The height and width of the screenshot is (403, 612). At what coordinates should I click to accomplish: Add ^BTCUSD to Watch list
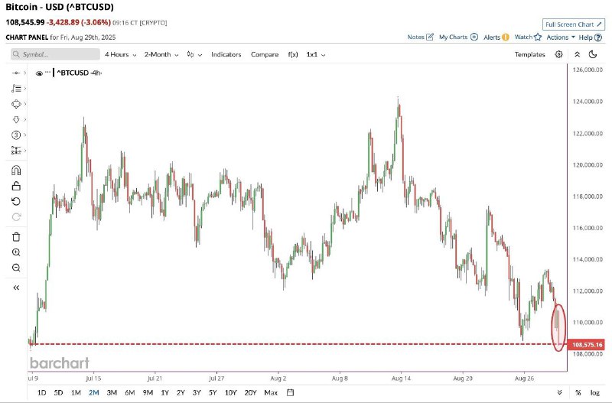pos(528,37)
